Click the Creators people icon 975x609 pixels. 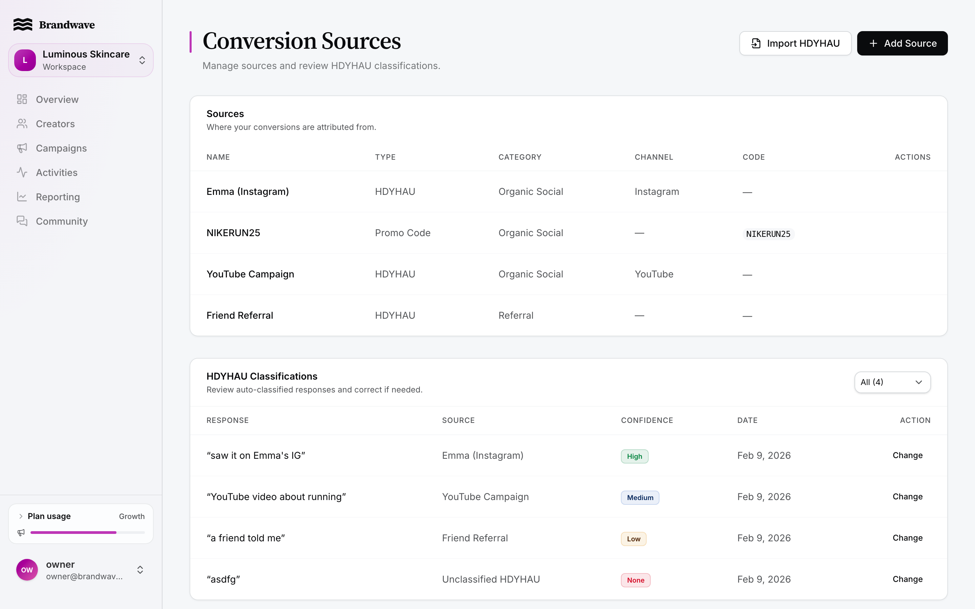tap(22, 123)
